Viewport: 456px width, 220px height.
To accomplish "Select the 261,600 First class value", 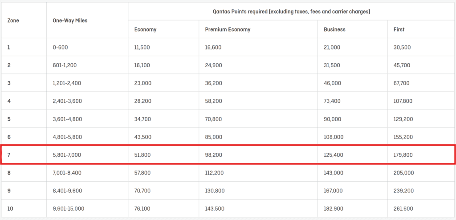I will [x=403, y=208].
